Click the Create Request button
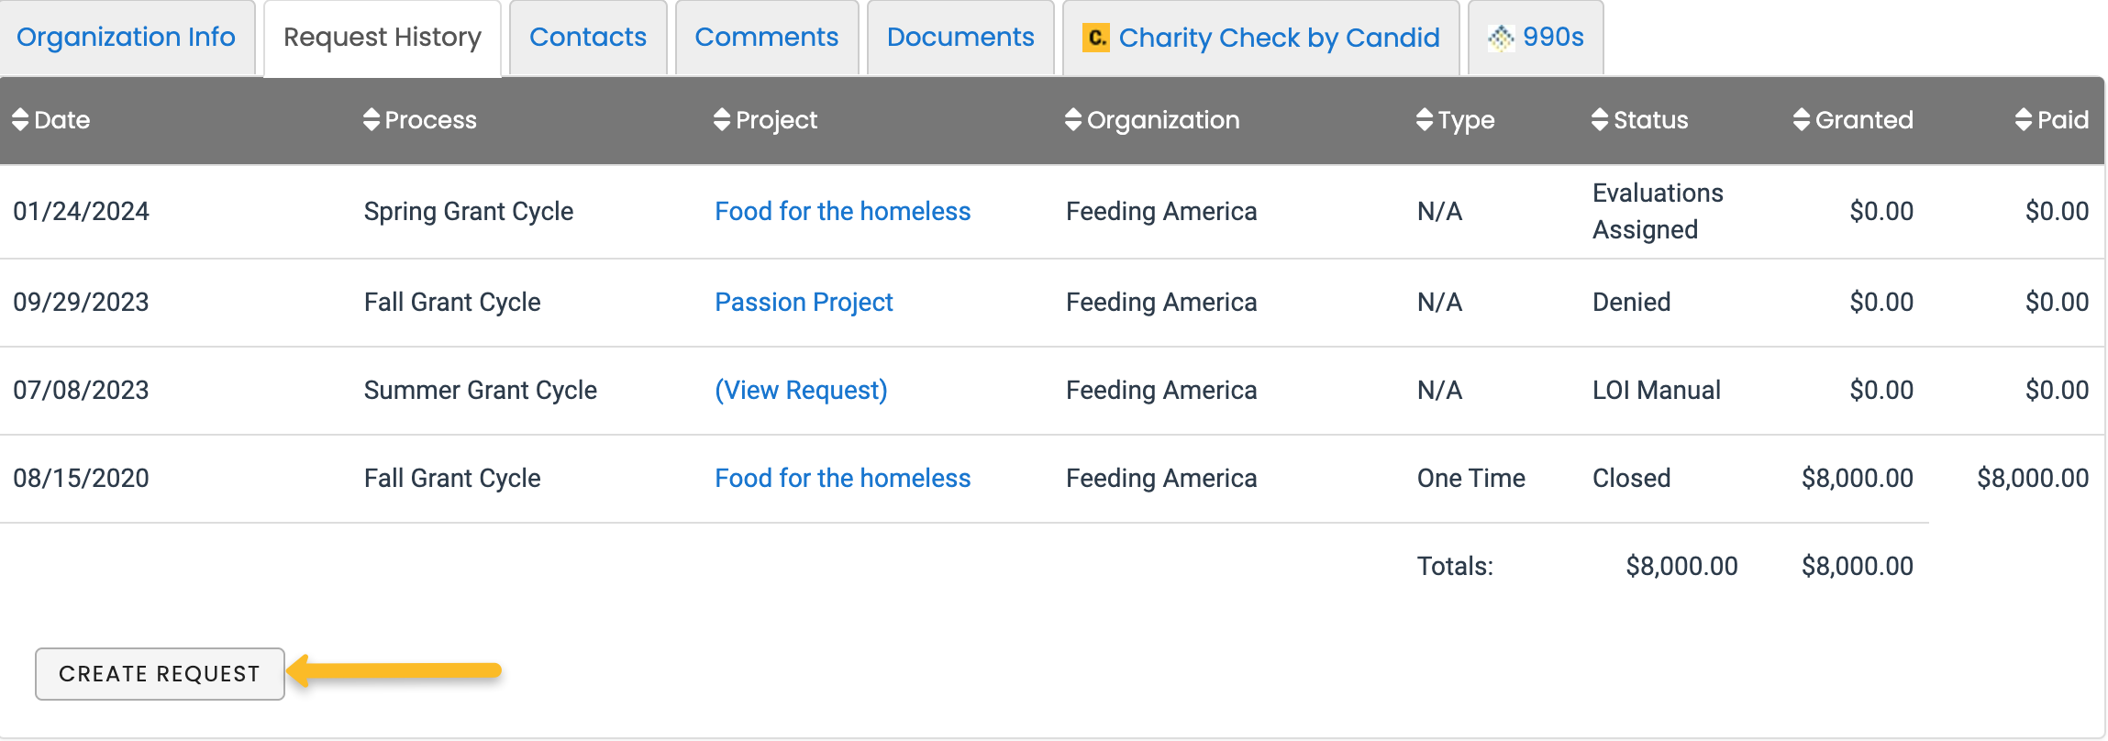 160,674
